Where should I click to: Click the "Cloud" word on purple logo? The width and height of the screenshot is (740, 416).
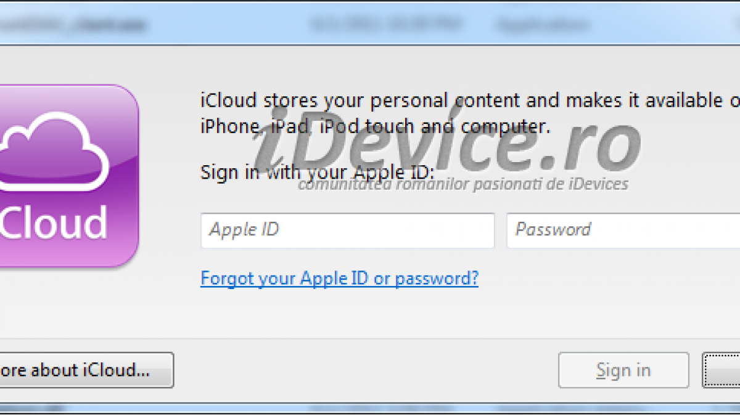point(54,221)
